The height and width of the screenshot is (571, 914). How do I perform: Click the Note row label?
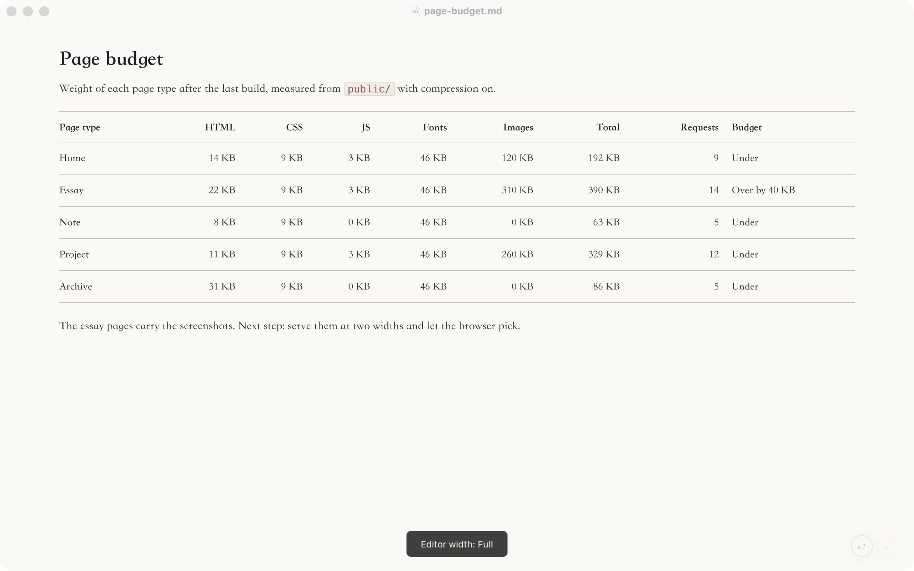click(70, 222)
